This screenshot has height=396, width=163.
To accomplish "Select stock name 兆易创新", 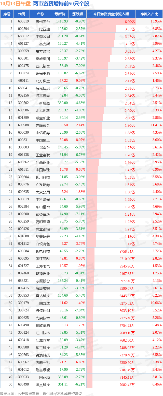I will (x=43, y=110).
